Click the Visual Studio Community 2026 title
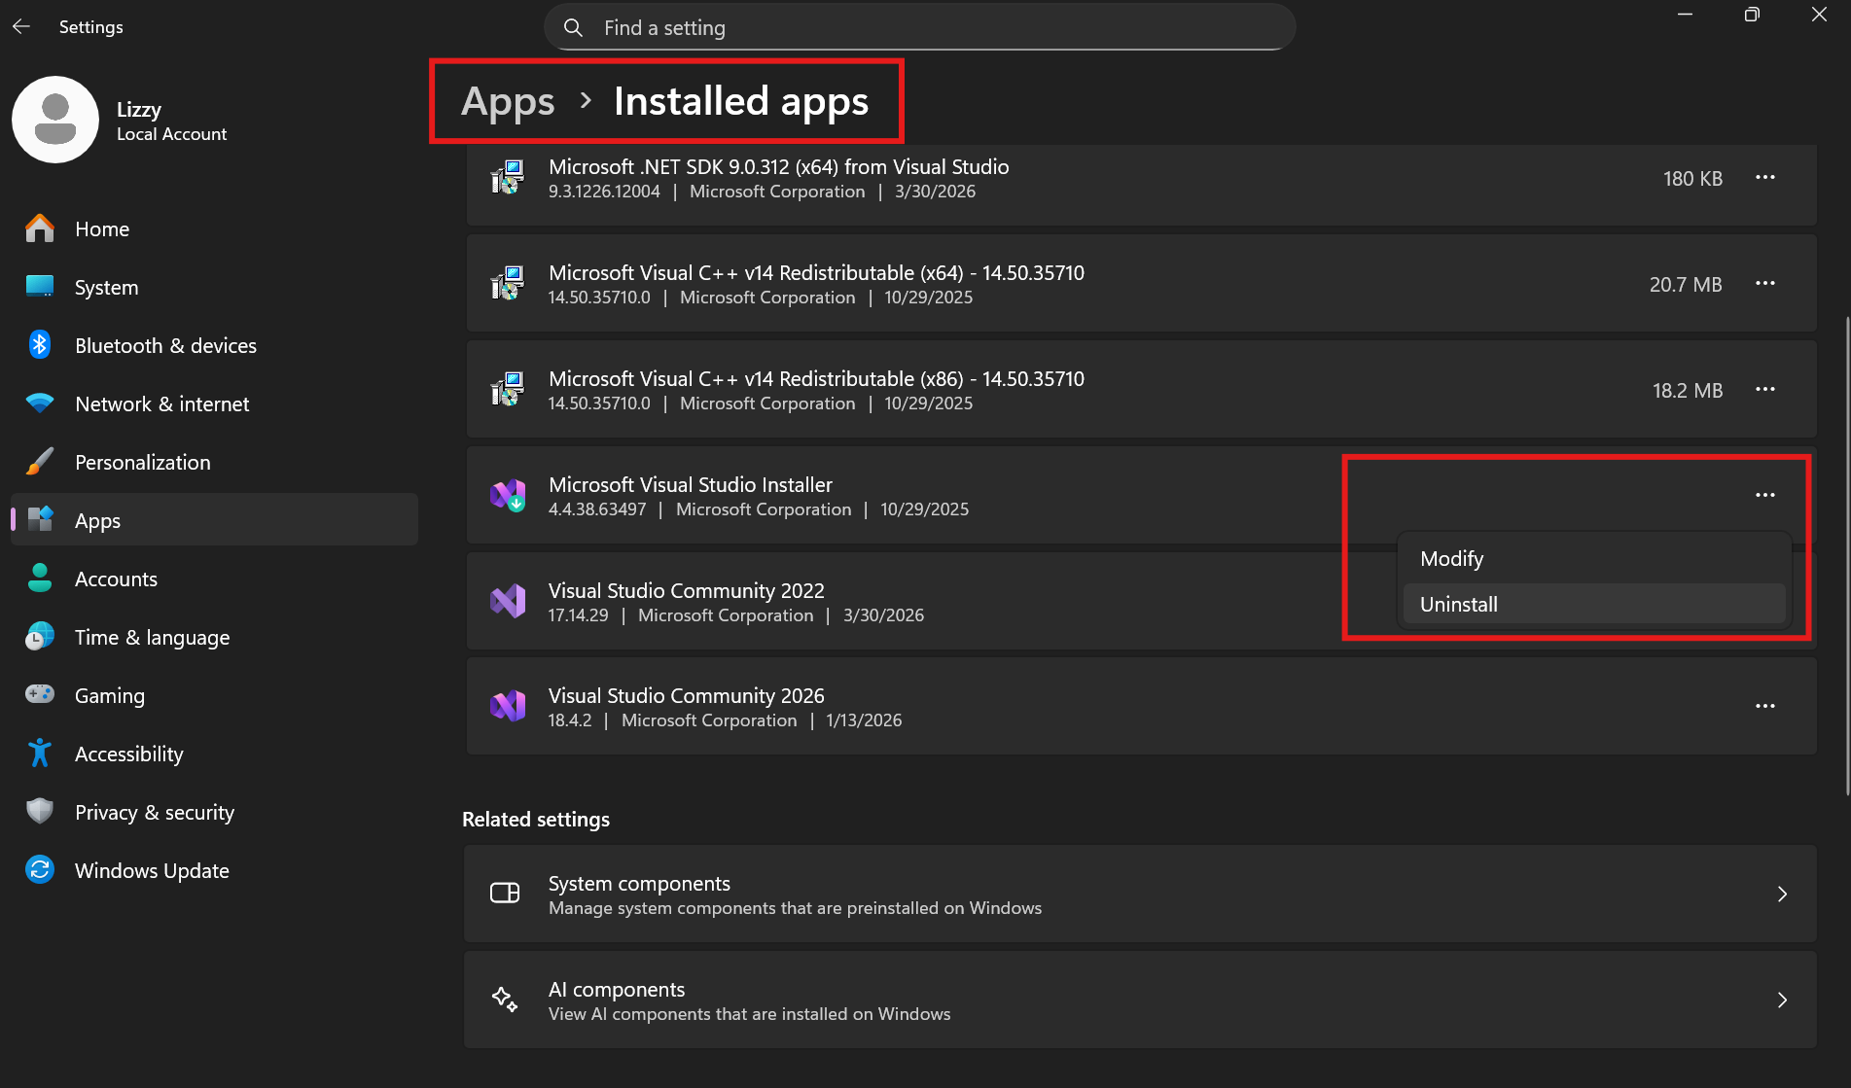This screenshot has height=1088, width=1851. pos(686,695)
